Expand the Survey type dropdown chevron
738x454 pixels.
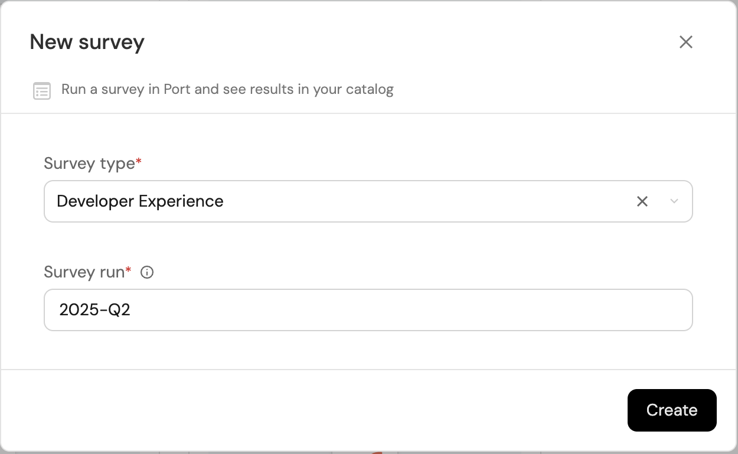(x=674, y=201)
